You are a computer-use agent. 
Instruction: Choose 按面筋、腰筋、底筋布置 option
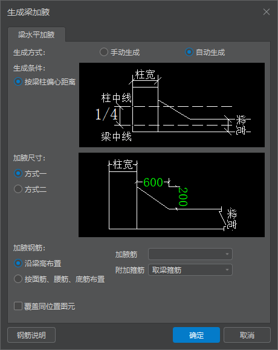pos(59,279)
